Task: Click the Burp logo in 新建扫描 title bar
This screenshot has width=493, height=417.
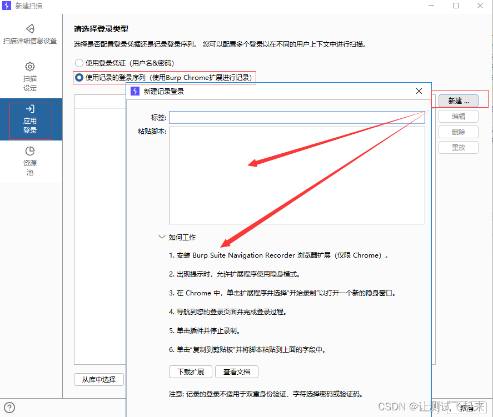Action: (x=6, y=6)
